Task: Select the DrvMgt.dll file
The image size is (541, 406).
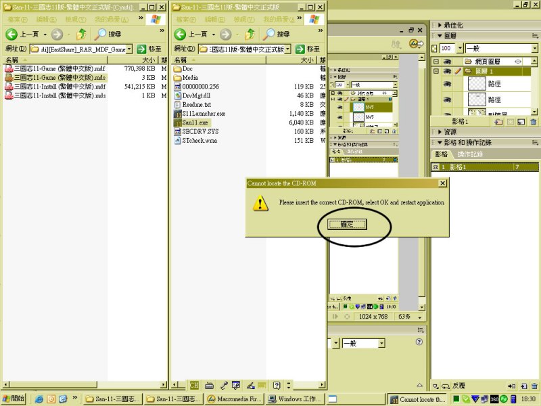Action: click(192, 95)
